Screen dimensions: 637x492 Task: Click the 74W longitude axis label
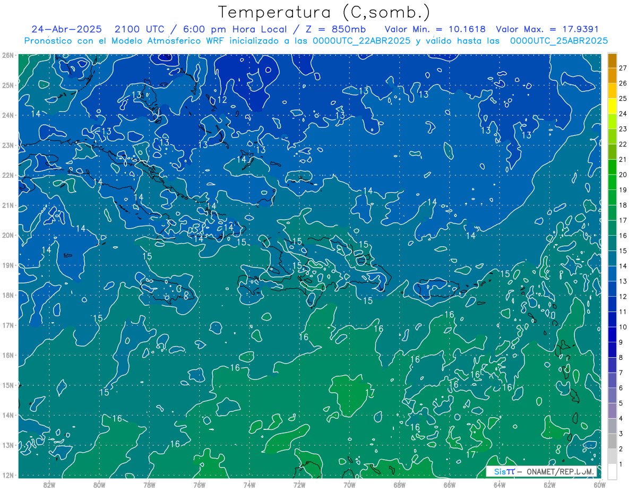[249, 485]
